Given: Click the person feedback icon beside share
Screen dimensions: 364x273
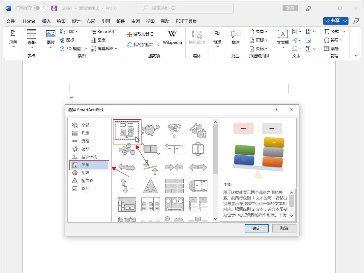Looking at the screenshot, I should [x=356, y=21].
